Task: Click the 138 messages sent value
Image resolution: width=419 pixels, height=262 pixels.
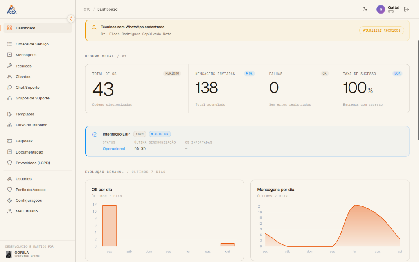Action: coord(207,88)
